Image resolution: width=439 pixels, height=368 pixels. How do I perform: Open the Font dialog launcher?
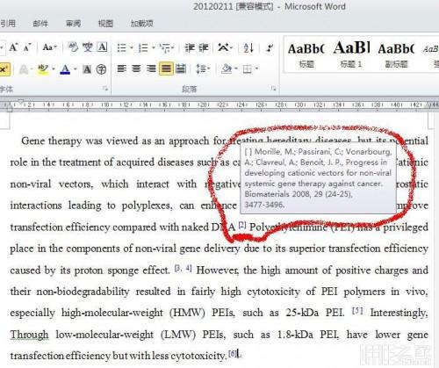click(105, 89)
